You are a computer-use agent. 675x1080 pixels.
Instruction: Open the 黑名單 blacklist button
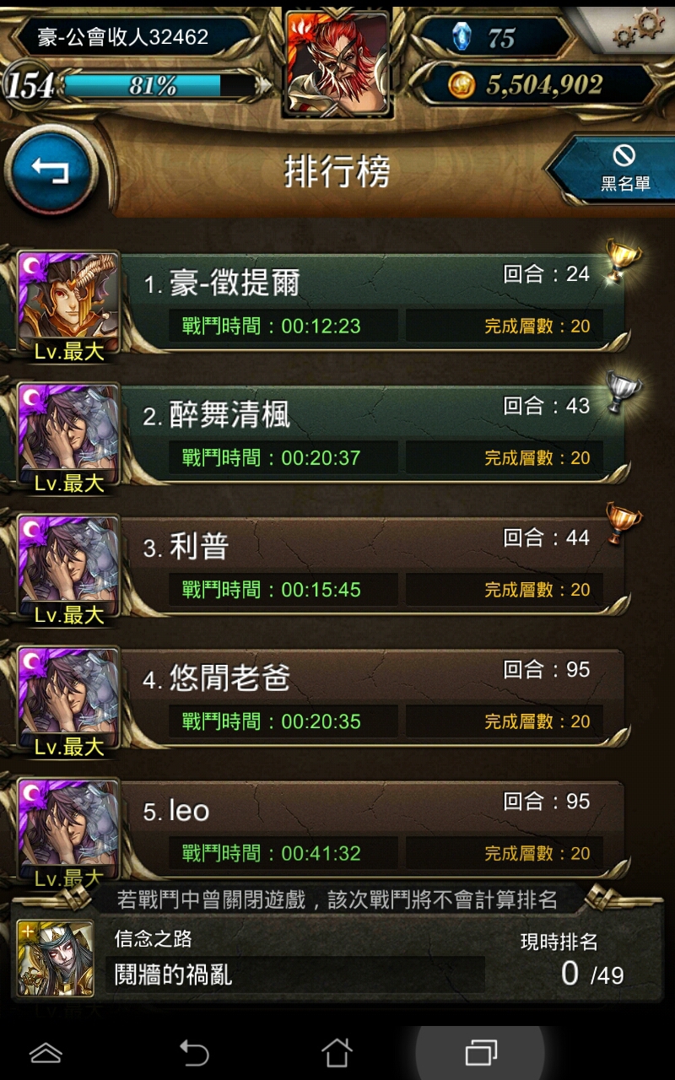[x=614, y=168]
